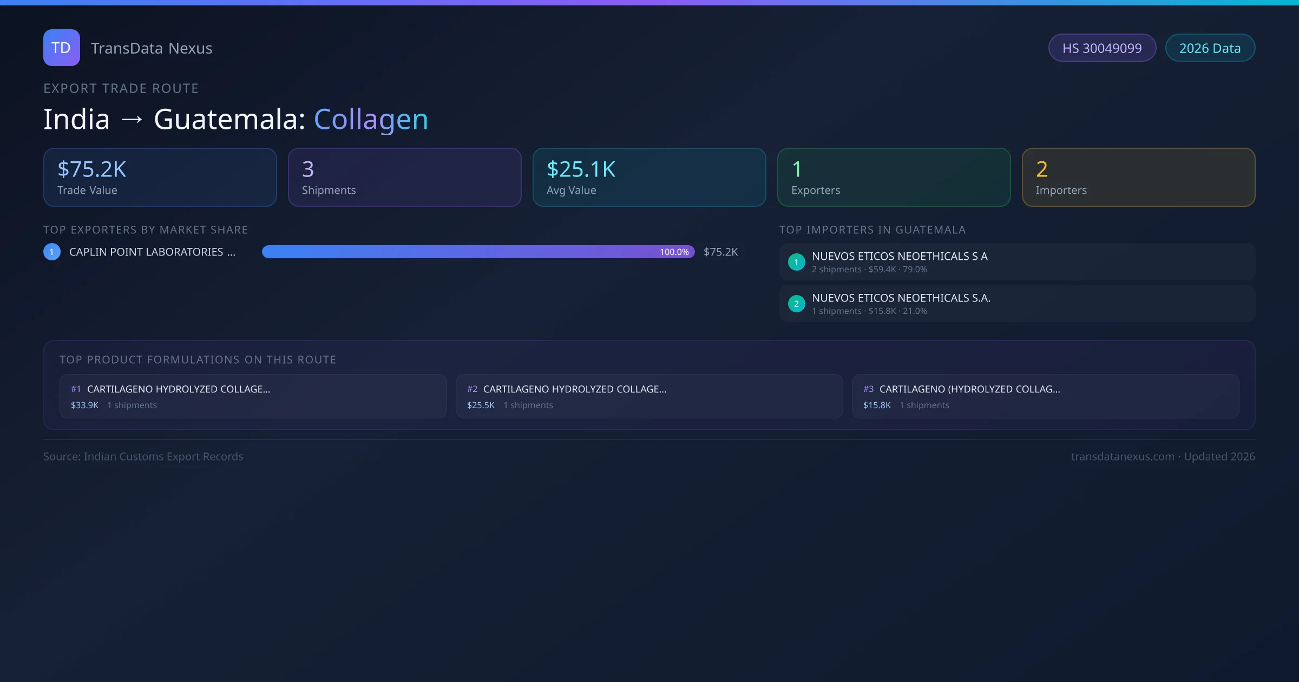Screen dimensions: 1299x682
Task: Select the 2 Importers stat card
Action: [x=1138, y=178]
